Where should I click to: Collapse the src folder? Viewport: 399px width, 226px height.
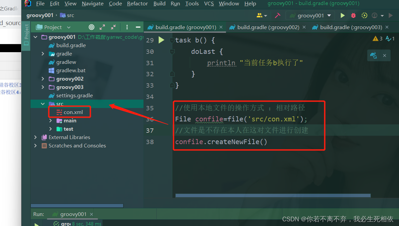tap(43, 104)
